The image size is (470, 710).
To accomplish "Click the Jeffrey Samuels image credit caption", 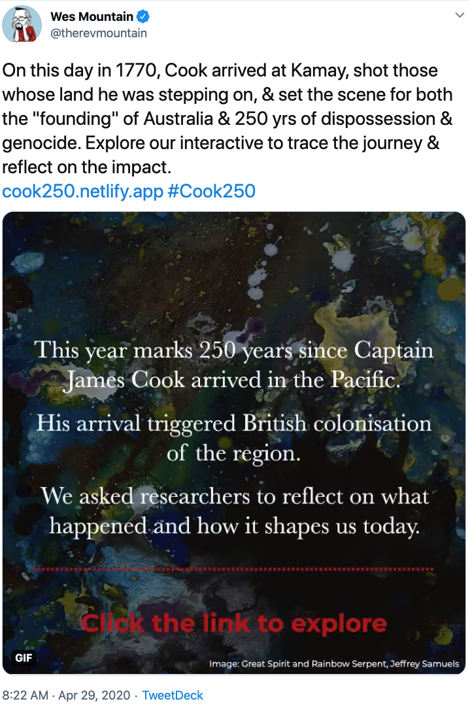I will [x=334, y=664].
